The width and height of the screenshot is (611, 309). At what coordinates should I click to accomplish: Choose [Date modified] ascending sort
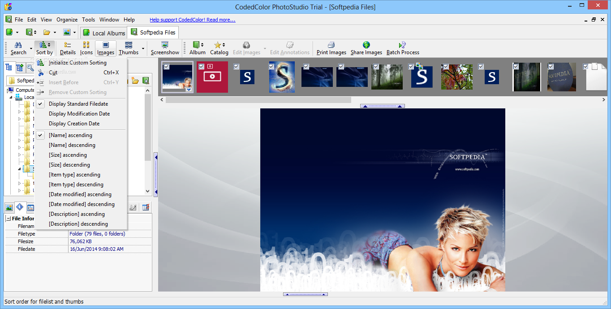(x=81, y=194)
